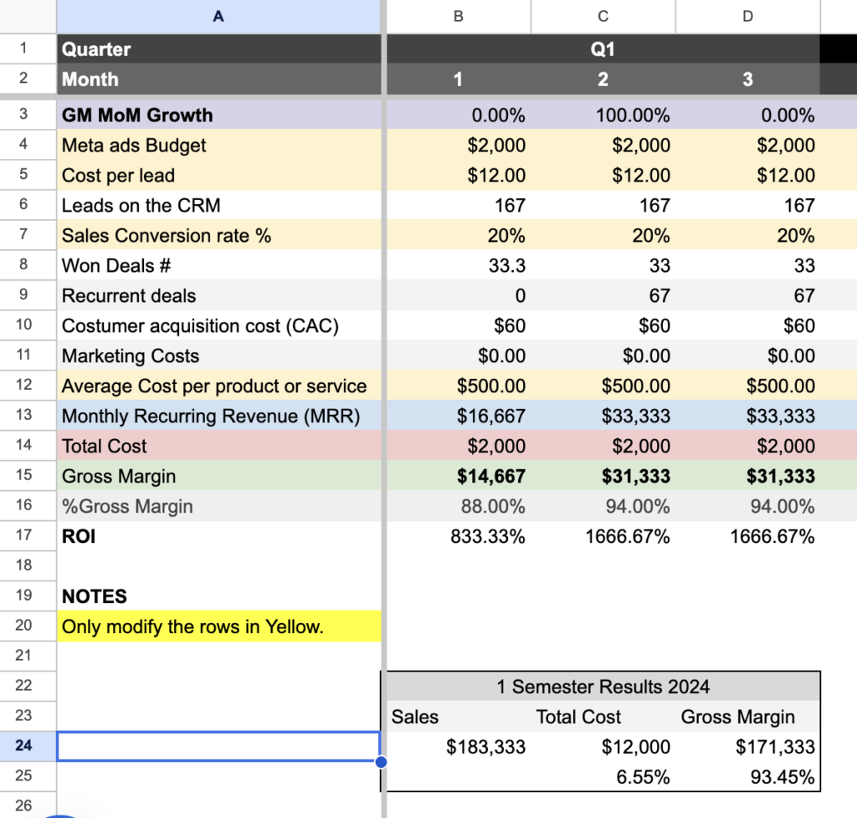
Task: Click the 93.45% margin percentage
Action: (747, 776)
